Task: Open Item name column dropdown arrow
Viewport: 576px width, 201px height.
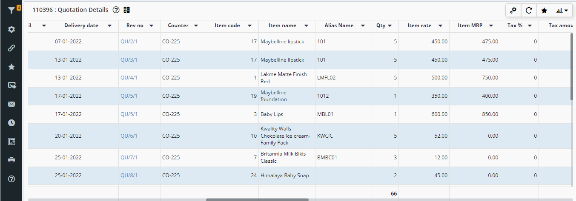Action: (305, 26)
